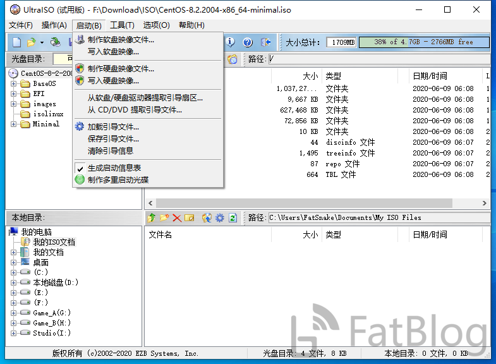This screenshot has height=364, width=496.
Task: Sort local list by 日期/时间 column header
Action: click(x=445, y=234)
